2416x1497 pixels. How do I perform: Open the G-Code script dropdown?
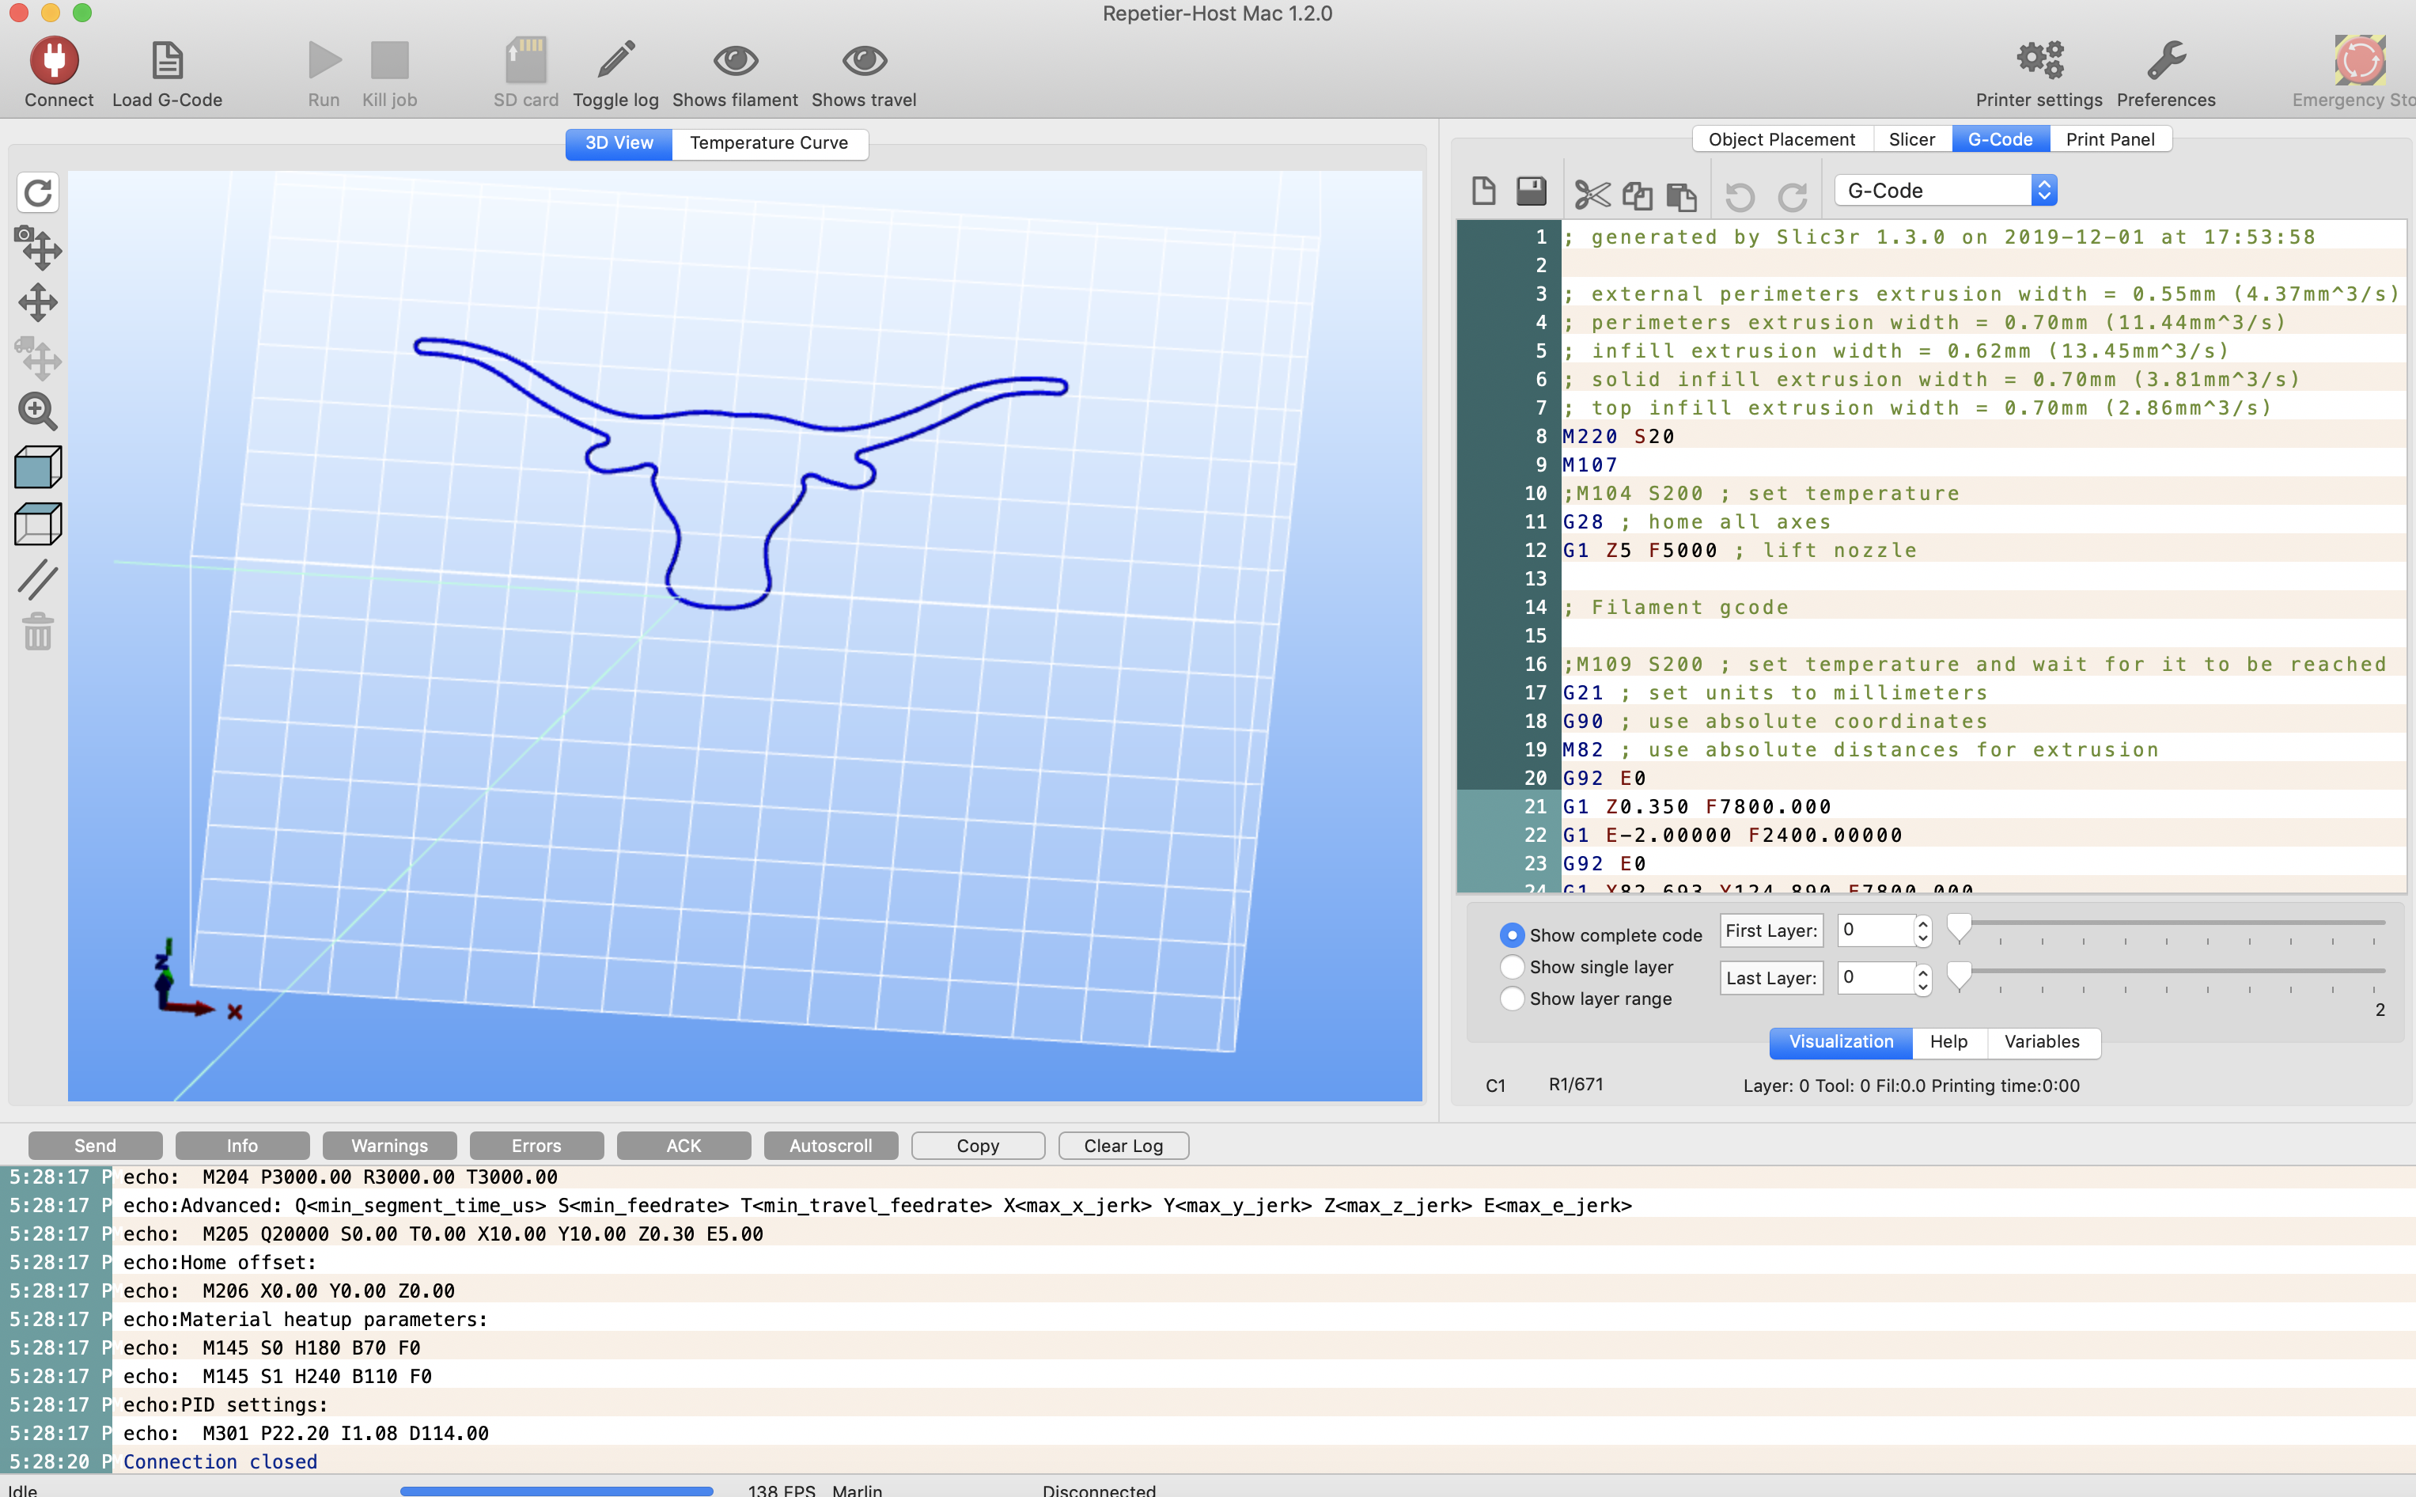pyautogui.click(x=1945, y=190)
